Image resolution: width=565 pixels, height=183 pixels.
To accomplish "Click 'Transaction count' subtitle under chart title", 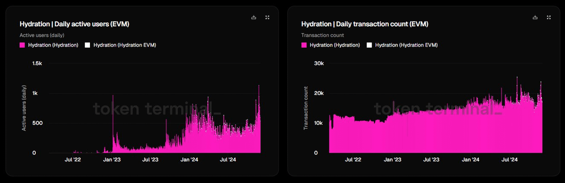I will coord(323,35).
